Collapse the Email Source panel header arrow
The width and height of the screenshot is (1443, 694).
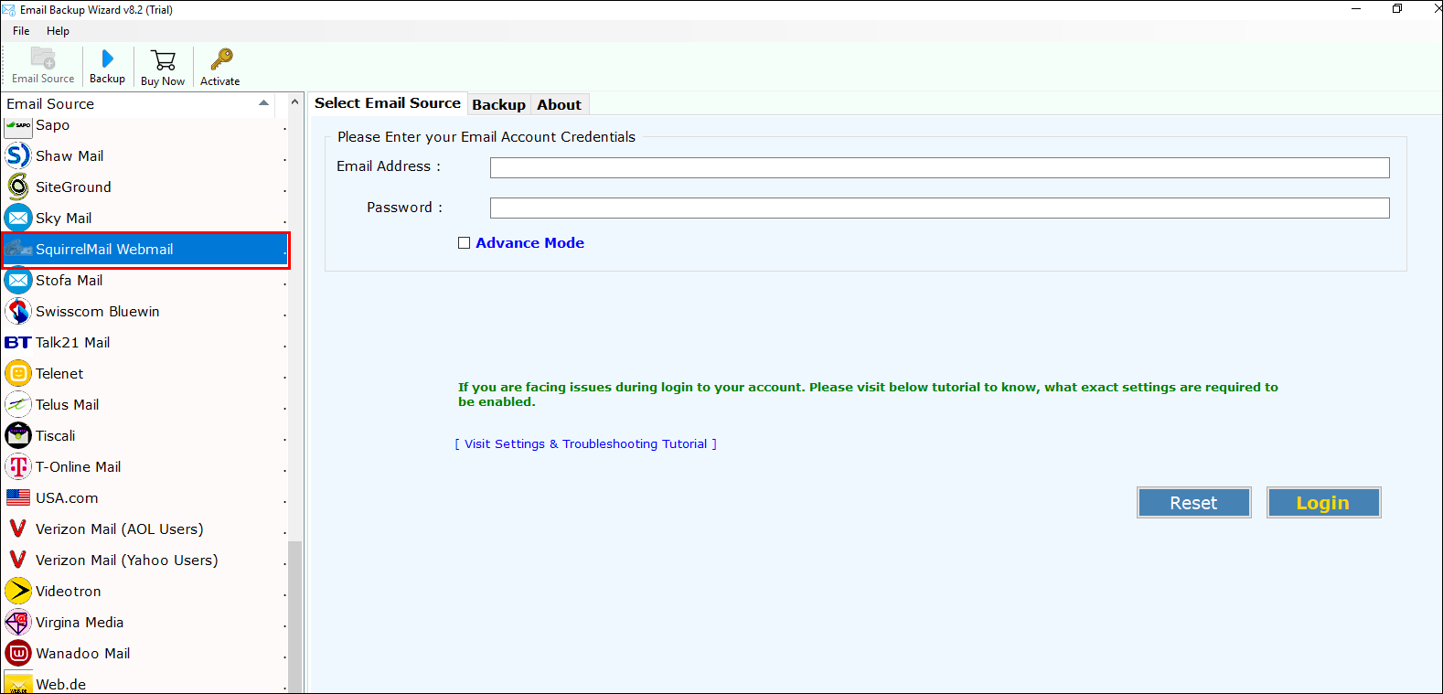tap(264, 103)
